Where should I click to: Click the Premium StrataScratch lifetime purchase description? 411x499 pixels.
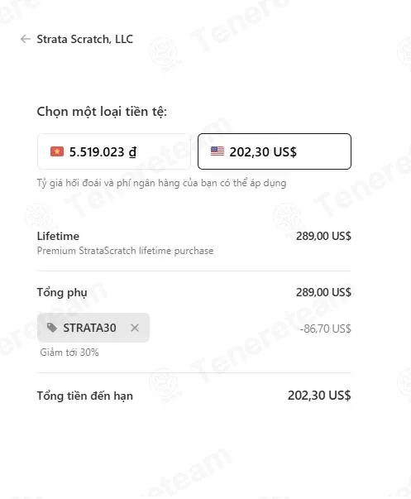pyautogui.click(x=126, y=251)
